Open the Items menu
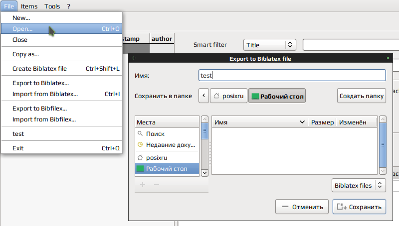The height and width of the screenshot is (226, 399). pos(29,6)
